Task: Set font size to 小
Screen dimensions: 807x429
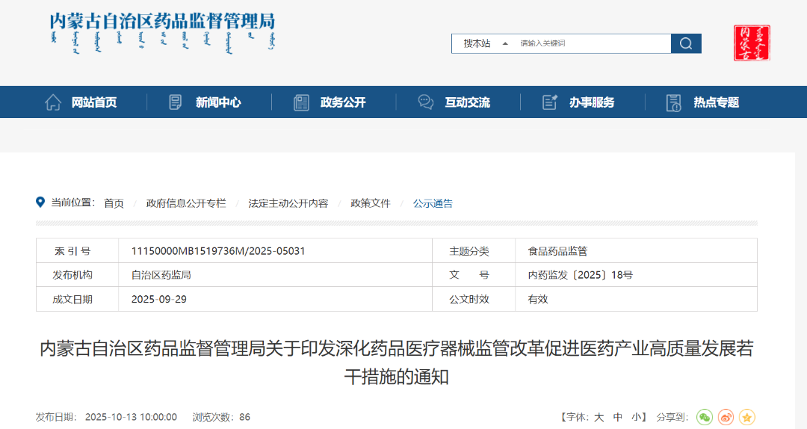Action: coord(637,417)
